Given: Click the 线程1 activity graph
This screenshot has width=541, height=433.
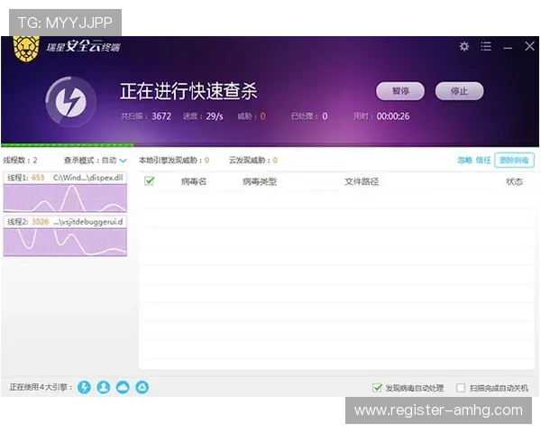Looking at the screenshot, I should point(65,198).
